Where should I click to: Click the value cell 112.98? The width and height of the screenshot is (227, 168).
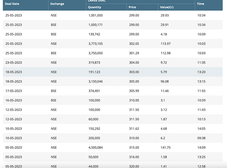(165, 53)
